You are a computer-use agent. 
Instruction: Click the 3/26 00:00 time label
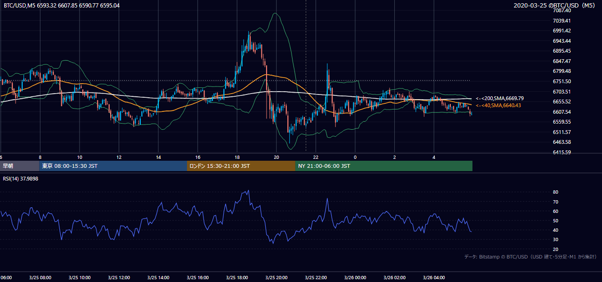pos(355,277)
